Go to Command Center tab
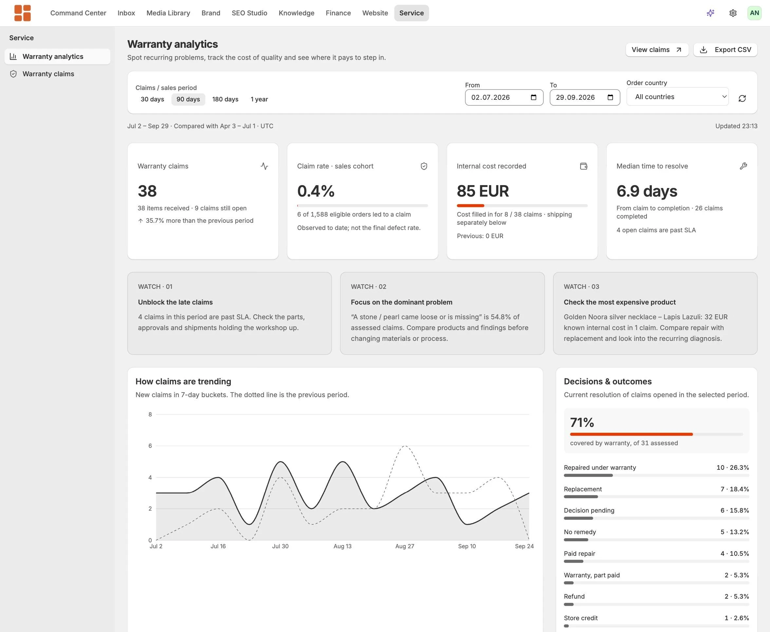This screenshot has height=632, width=770. [x=78, y=13]
